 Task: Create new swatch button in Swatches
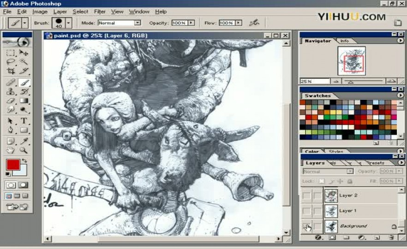click(376, 143)
